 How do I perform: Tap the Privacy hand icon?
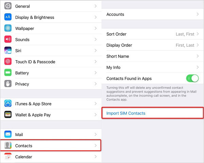(x=8, y=84)
